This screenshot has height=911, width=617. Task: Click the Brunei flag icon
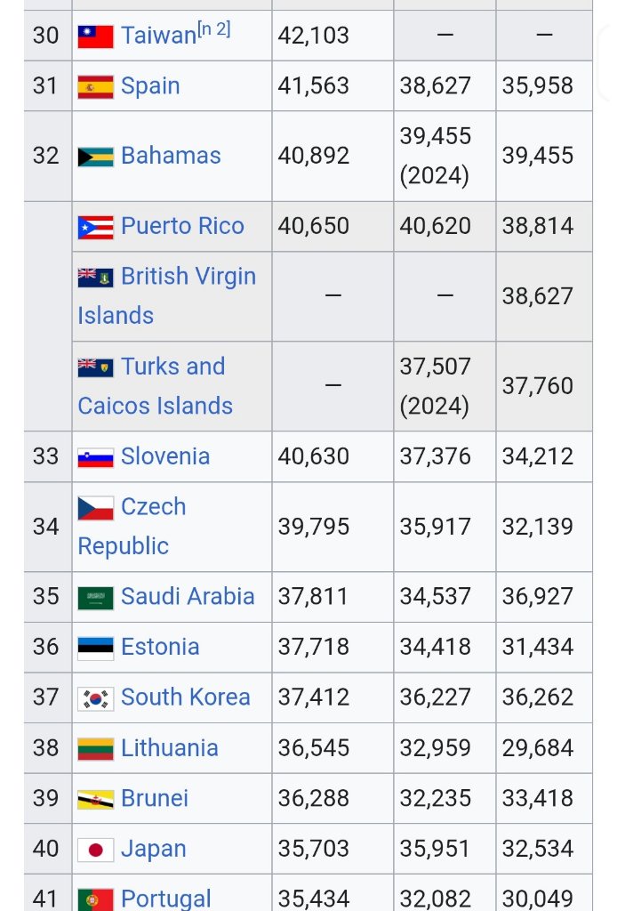pos(96,800)
